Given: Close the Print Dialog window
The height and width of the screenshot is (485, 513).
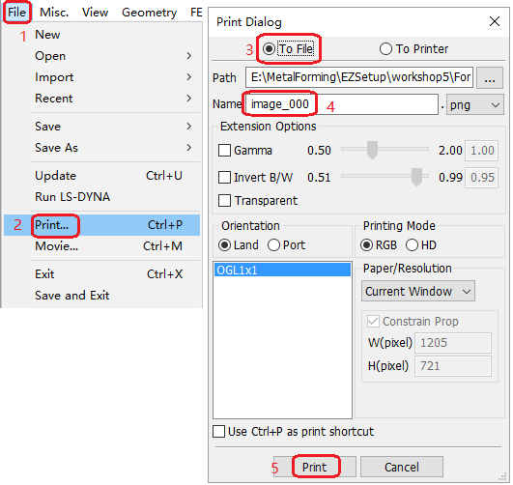Looking at the screenshot, I should (x=495, y=21).
